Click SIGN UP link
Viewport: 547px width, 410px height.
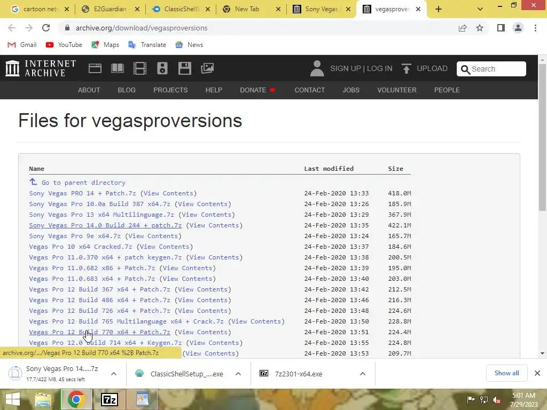[346, 68]
